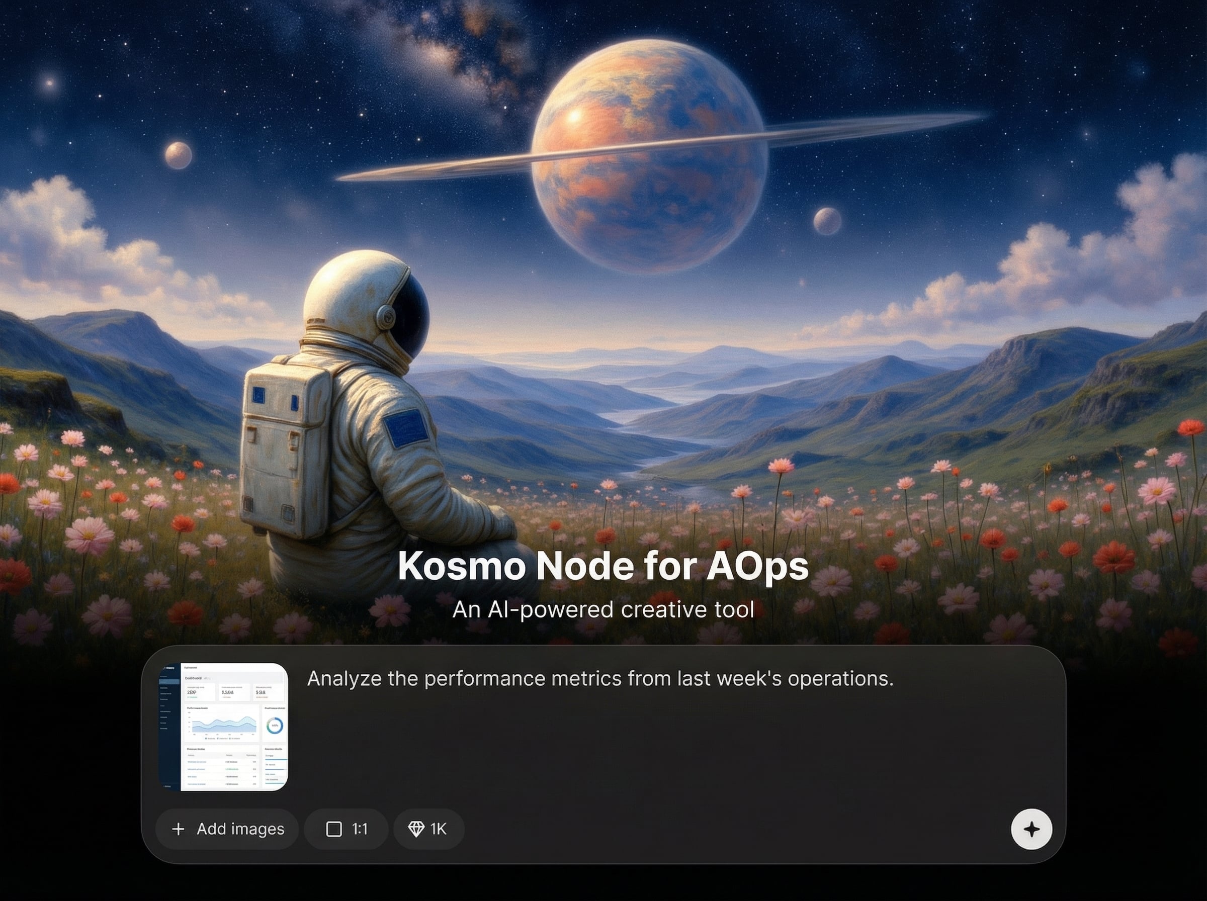Screen dimensions: 1207x901
Task: Click the dark sidebar in the attached dashboard thumbnail
Action: tap(169, 727)
